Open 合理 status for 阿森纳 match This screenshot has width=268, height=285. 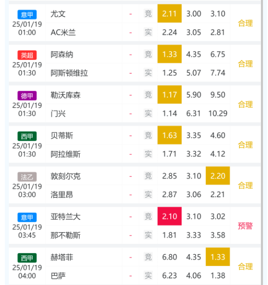pyautogui.click(x=245, y=64)
